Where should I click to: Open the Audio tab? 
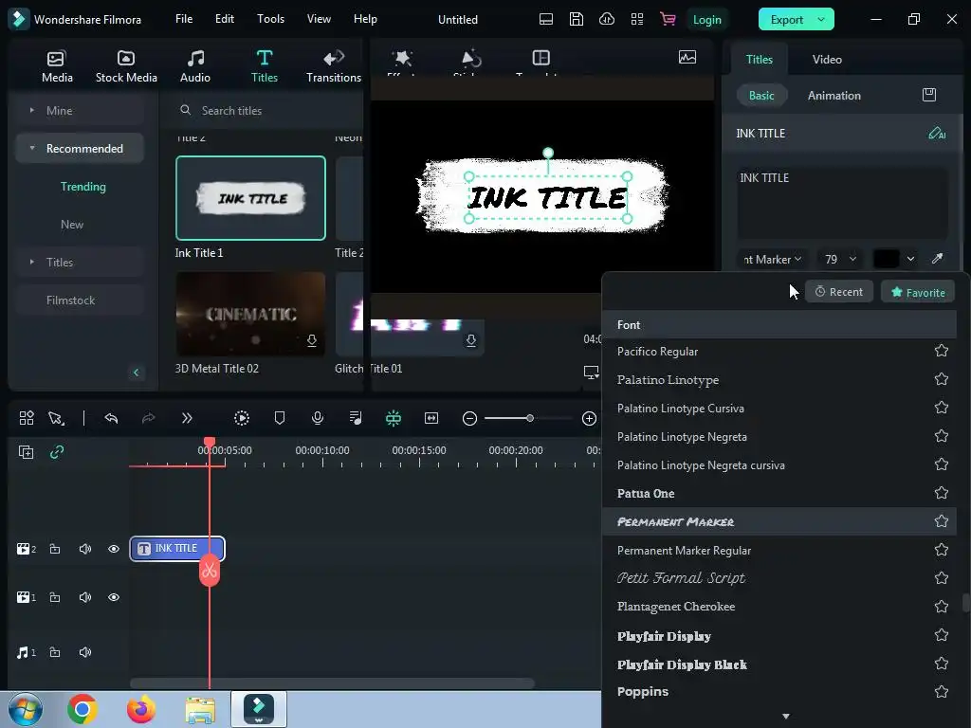coord(195,66)
